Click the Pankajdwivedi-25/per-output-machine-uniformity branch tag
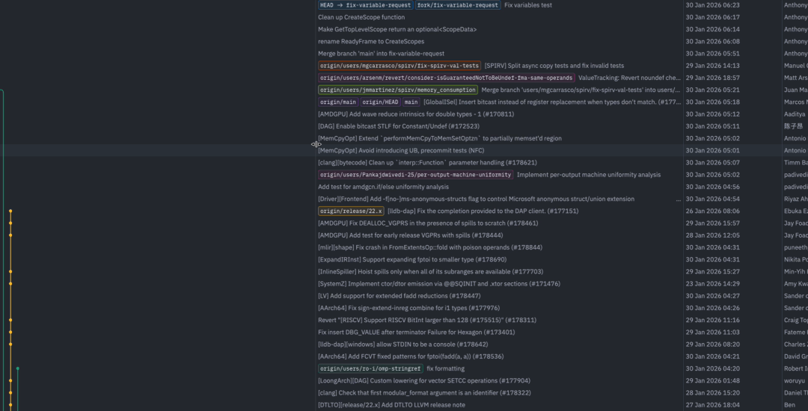The image size is (808, 411). click(415, 175)
